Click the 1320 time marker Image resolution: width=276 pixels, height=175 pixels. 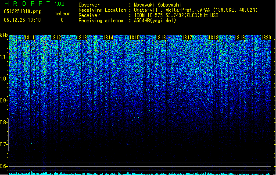[x=266, y=38]
